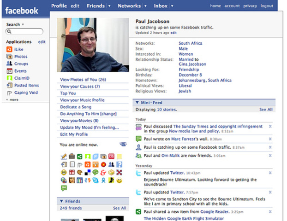Open Networks in the top navigation
The height and width of the screenshot is (221, 287).
(129, 6)
